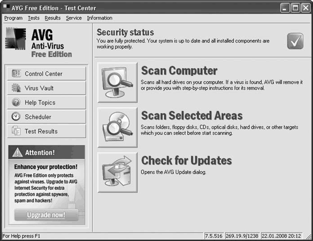Click the Security status checkmark icon

[295, 41]
